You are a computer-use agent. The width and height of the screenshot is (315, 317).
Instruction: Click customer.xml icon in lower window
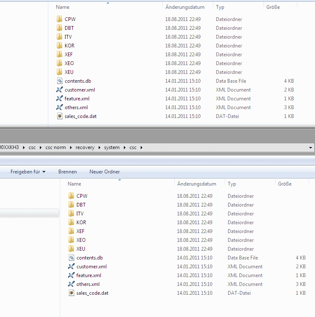click(71, 267)
